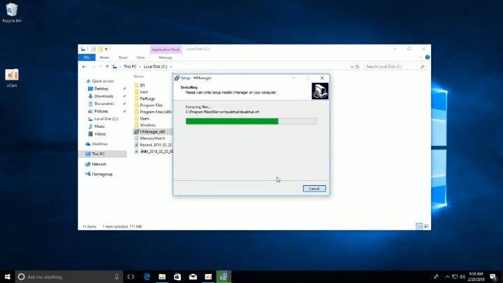
Task: Select Network in the navigation pane
Action: (99, 164)
